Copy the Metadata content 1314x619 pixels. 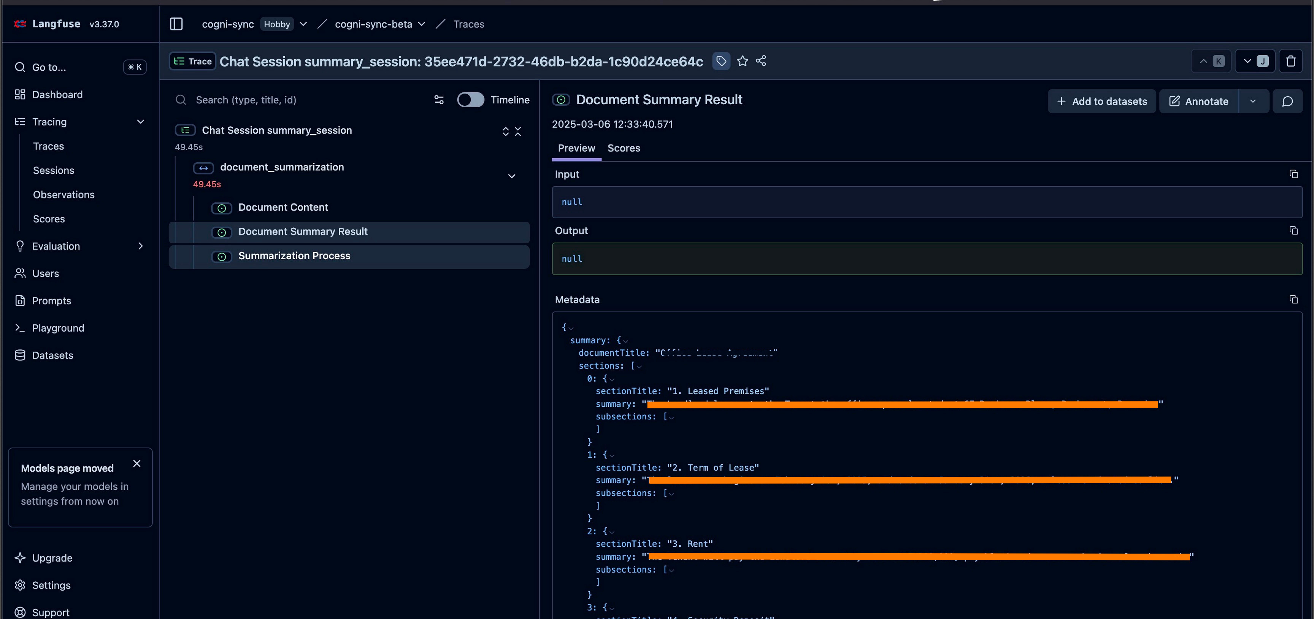tap(1293, 300)
